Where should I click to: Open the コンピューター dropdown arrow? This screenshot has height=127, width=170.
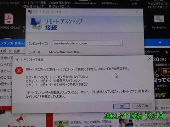(120, 43)
